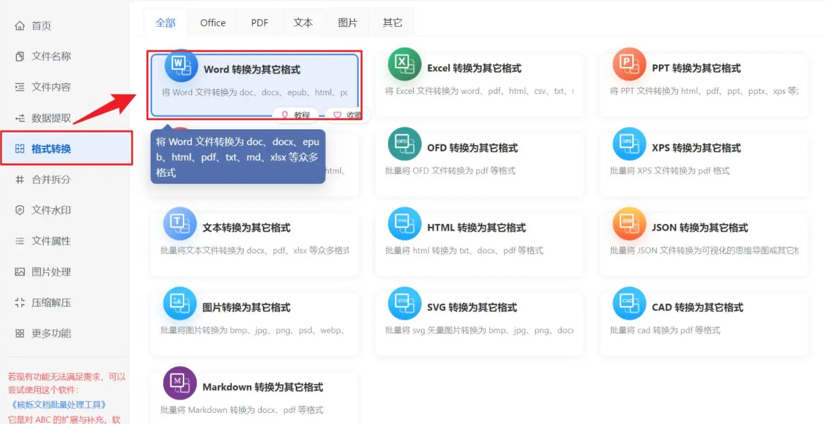This screenshot has height=424, width=825.
Task: Switch to the PDF tab
Action: (x=260, y=22)
